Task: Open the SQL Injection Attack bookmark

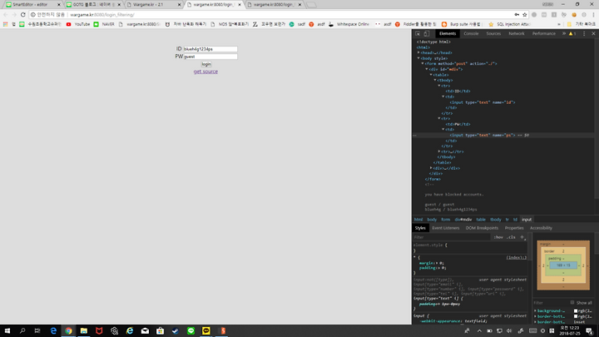Action: [510, 24]
